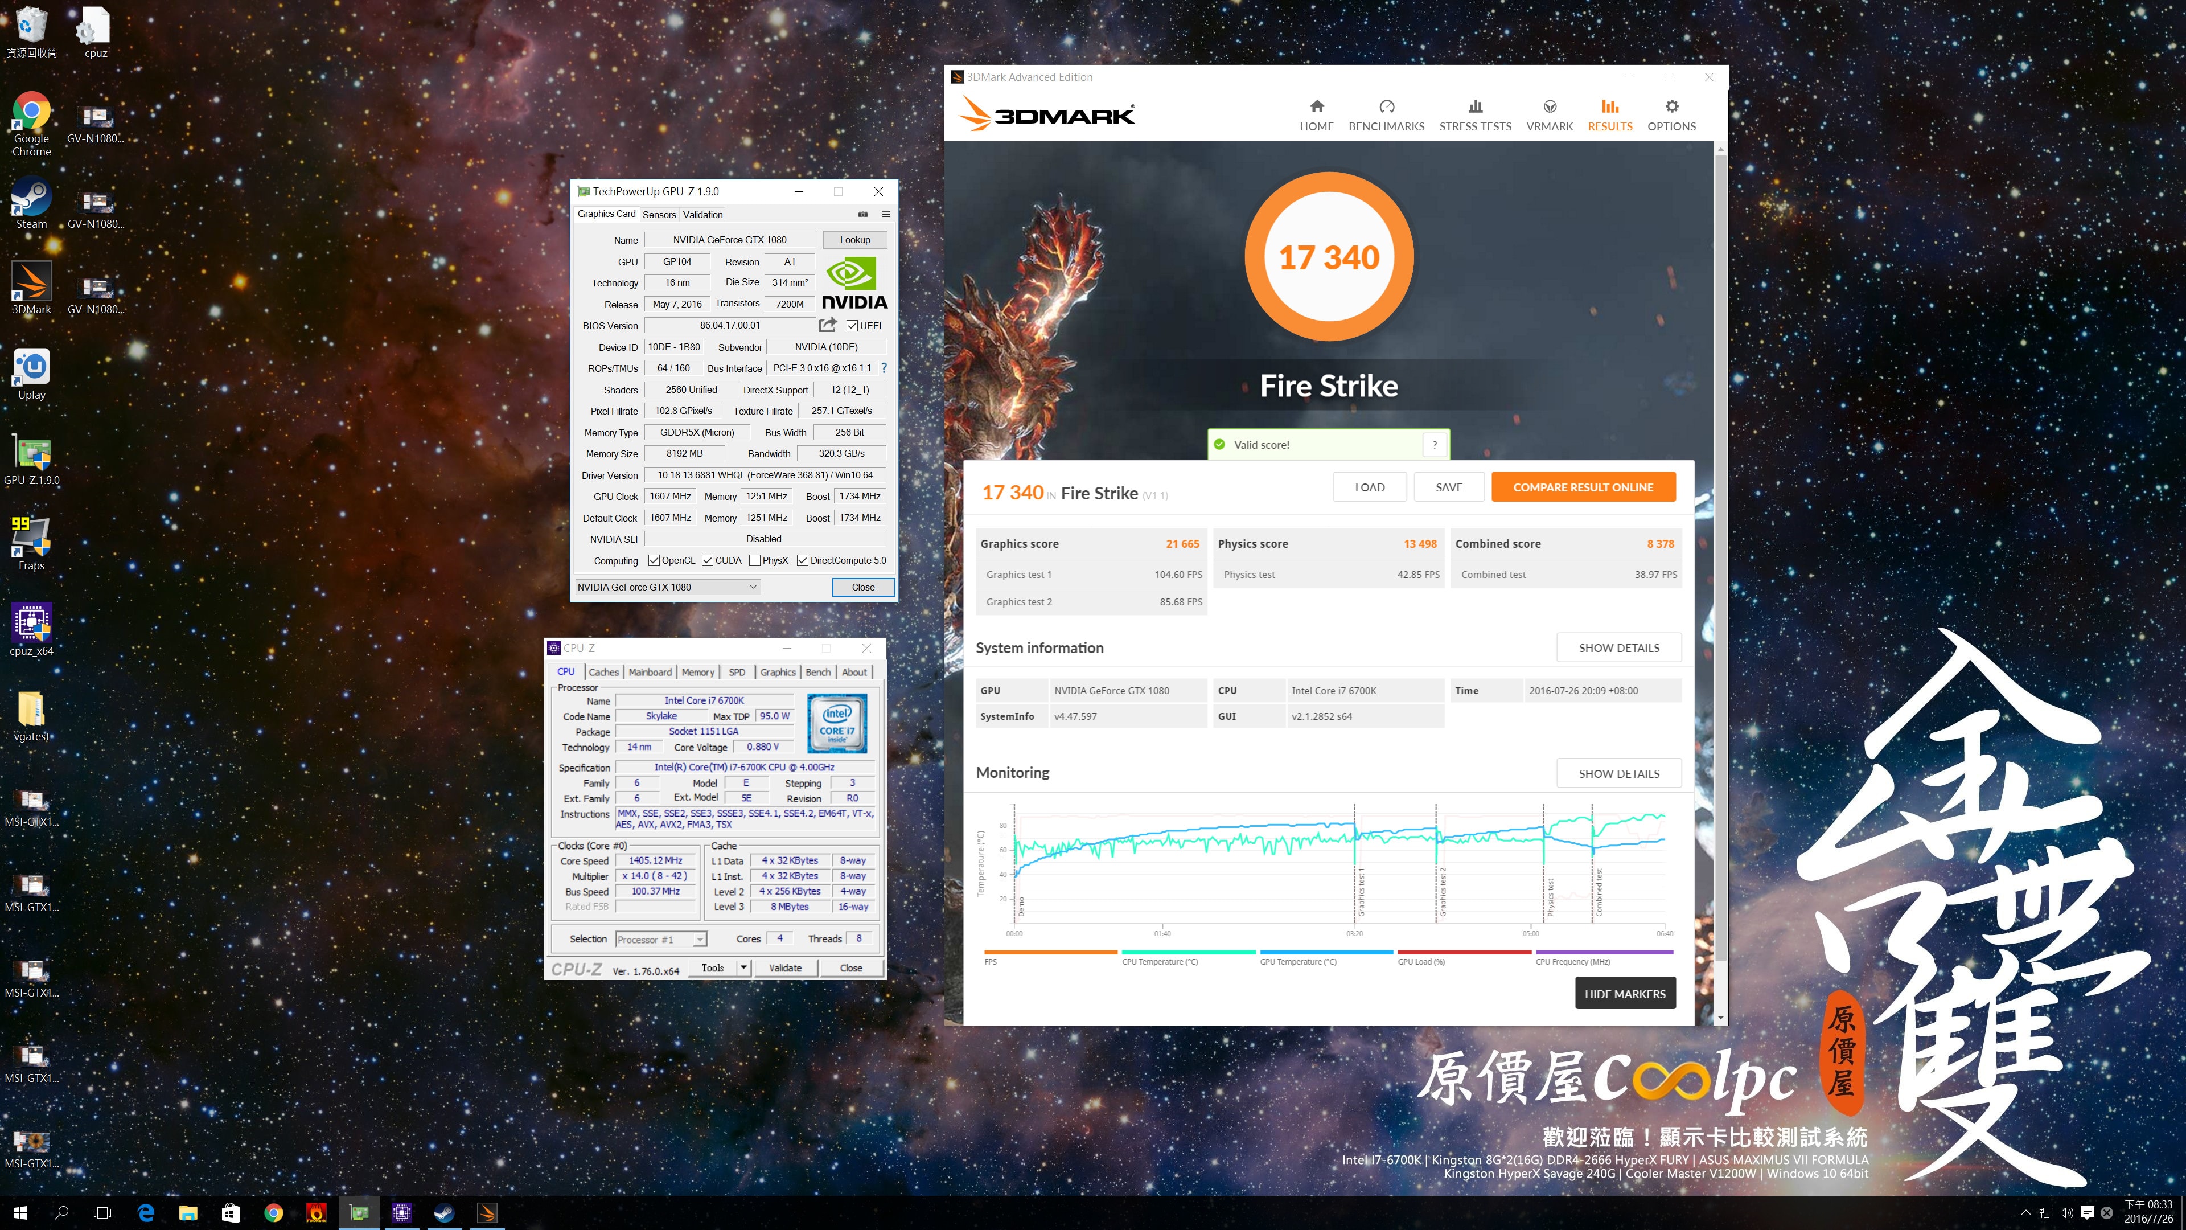Click the BIOS export share icon in GPU-Z

tap(827, 325)
